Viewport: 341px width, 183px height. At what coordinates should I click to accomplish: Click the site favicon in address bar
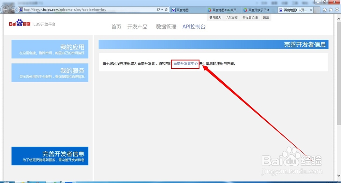click(x=21, y=10)
